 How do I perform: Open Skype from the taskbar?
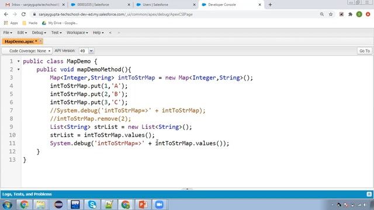click(92, 205)
